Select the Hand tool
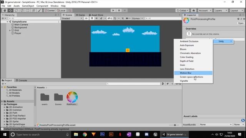The height and width of the screenshot is (138, 246). coord(5,10)
